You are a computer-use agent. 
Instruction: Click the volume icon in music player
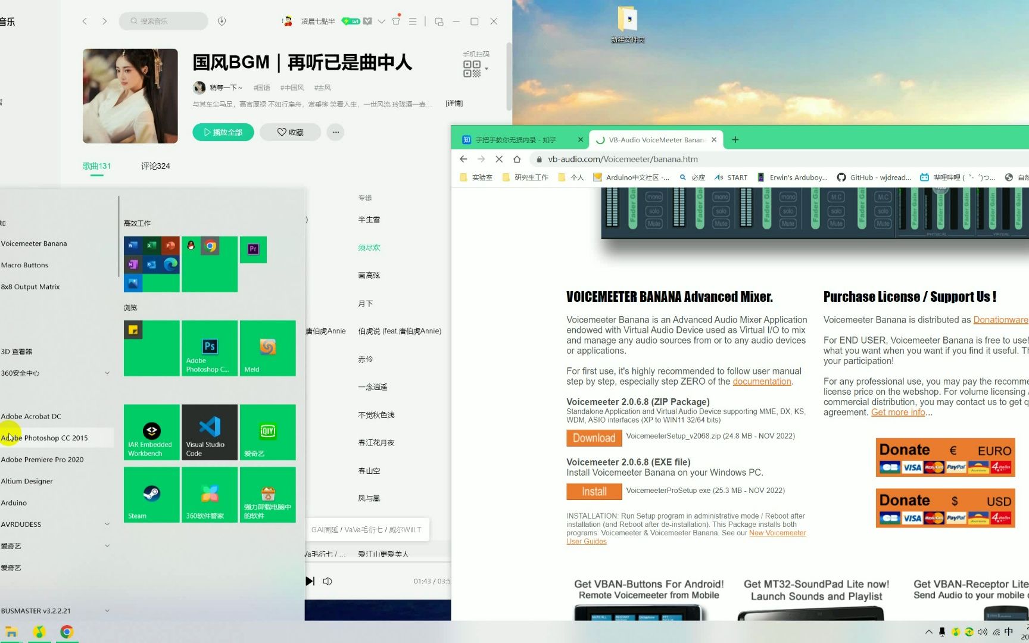pyautogui.click(x=328, y=581)
